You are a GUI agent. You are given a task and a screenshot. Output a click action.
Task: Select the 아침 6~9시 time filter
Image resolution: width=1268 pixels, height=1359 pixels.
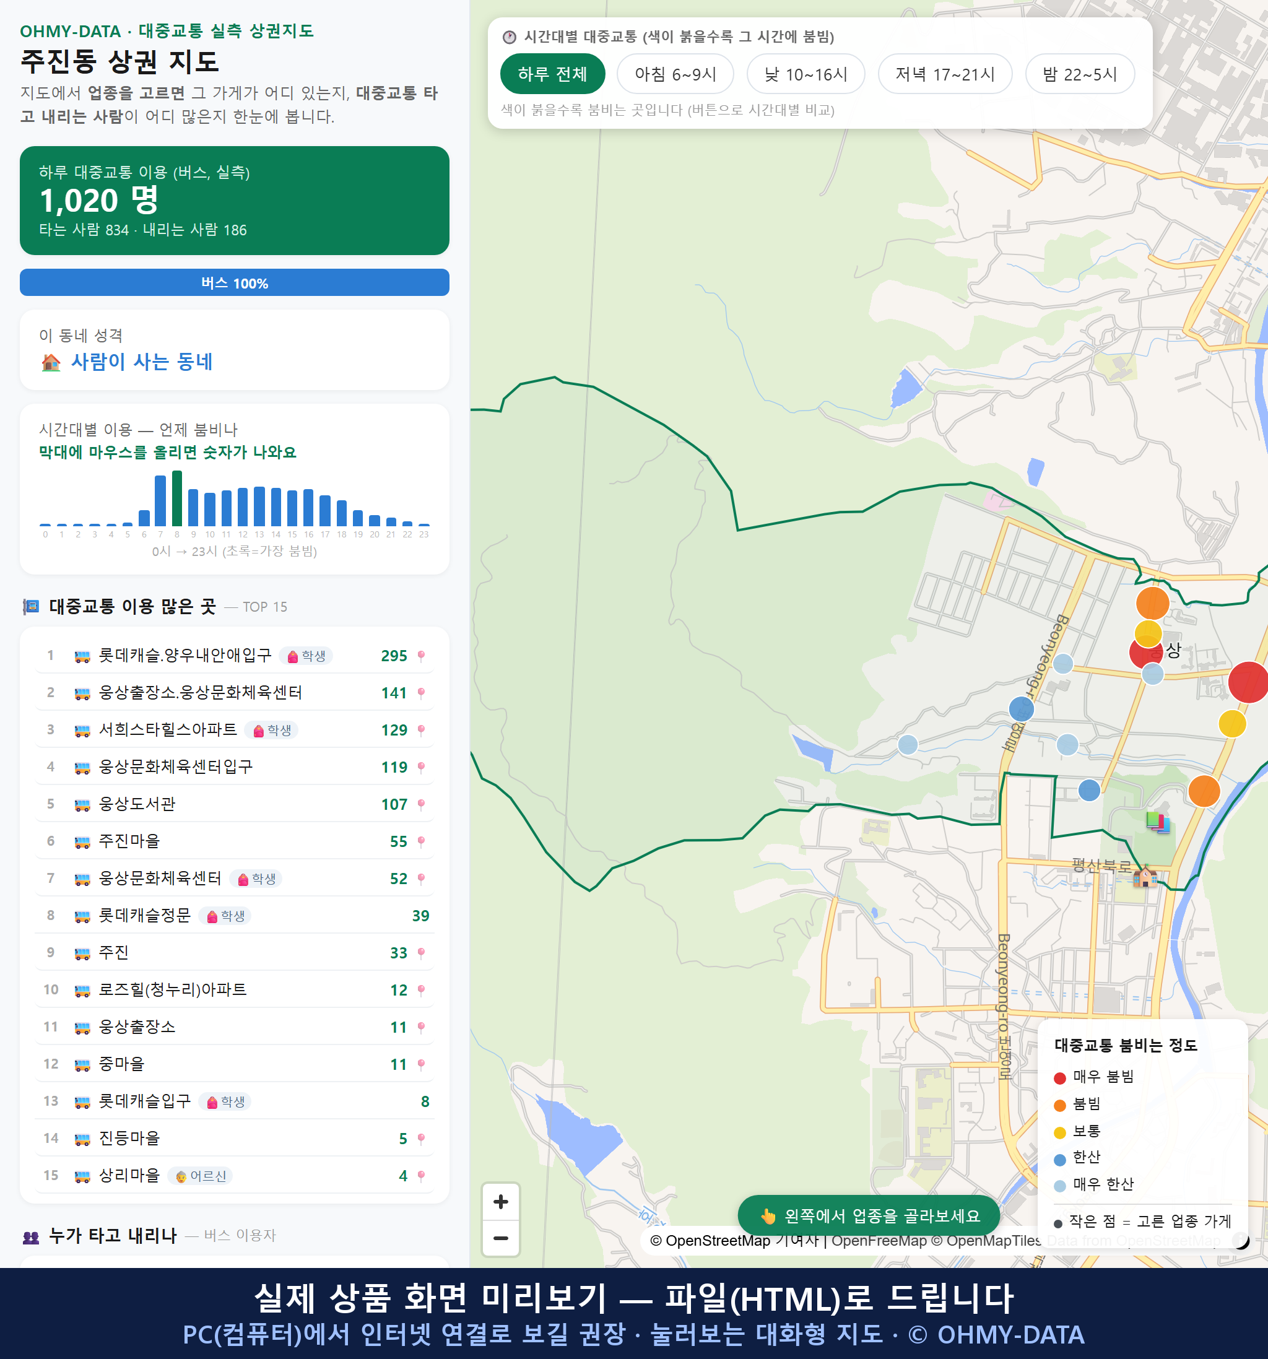(675, 74)
